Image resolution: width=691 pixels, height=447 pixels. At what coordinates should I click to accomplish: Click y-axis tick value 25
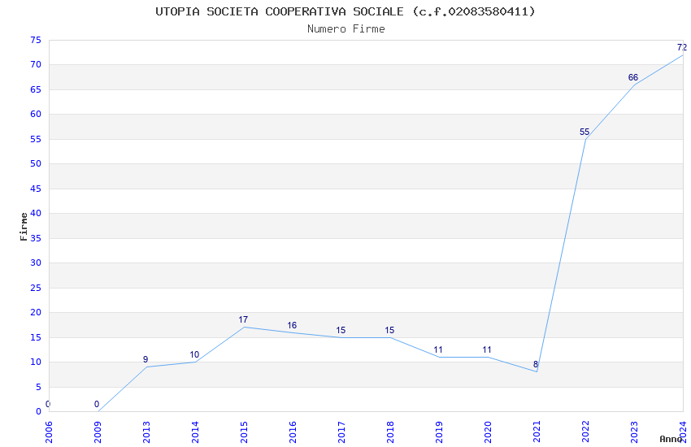pos(36,288)
